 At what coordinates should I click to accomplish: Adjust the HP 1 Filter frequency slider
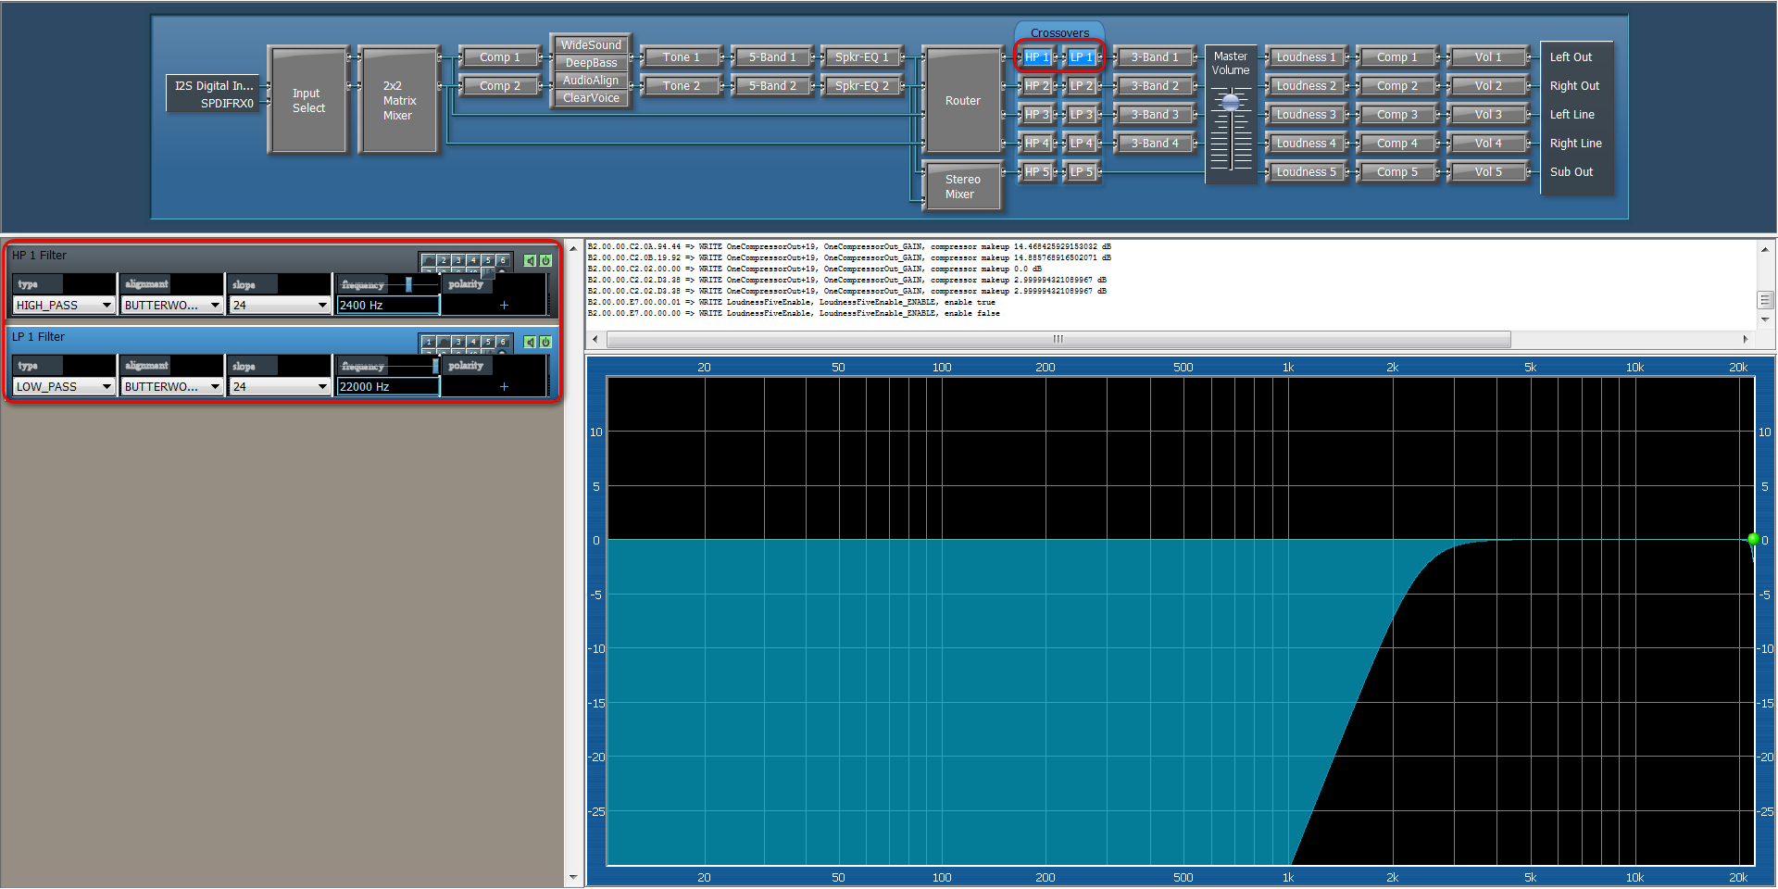coord(408,284)
